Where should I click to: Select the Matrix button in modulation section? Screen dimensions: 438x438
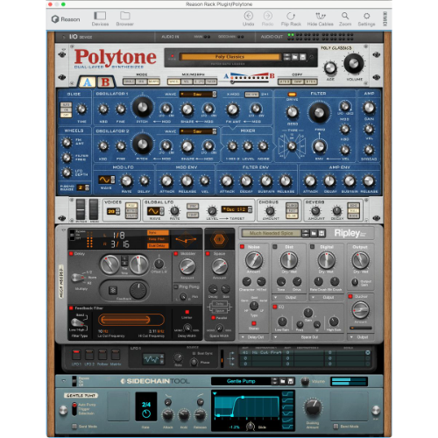coord(116,354)
